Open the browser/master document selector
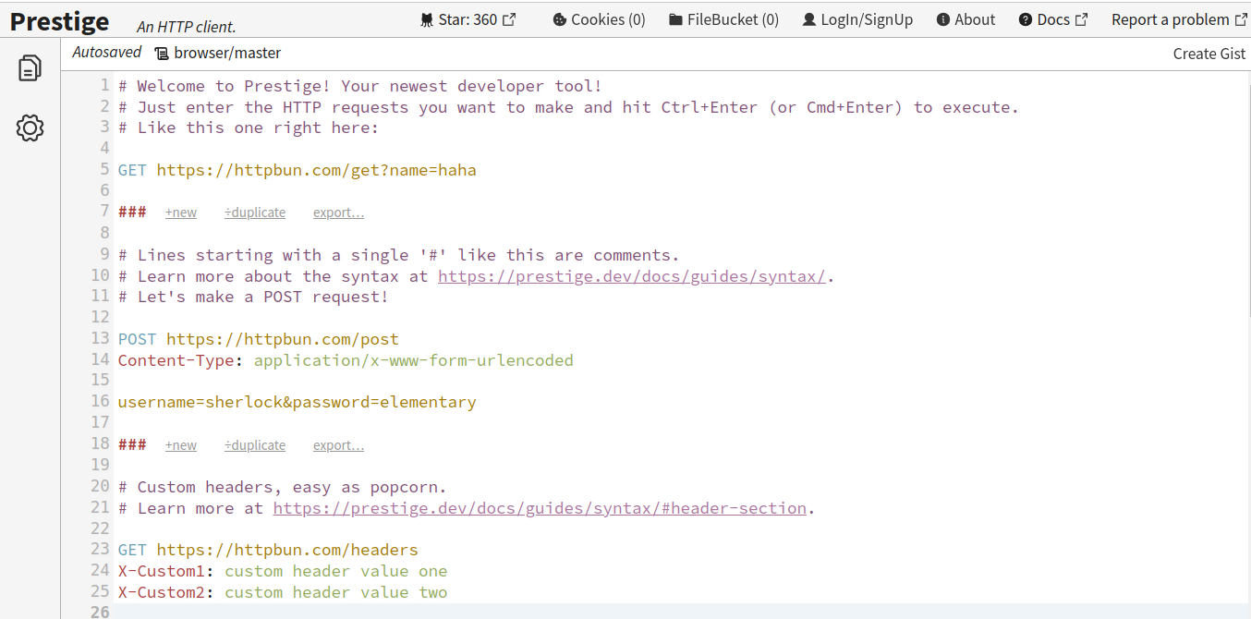Viewport: 1251px width, 619px height. 218,54
